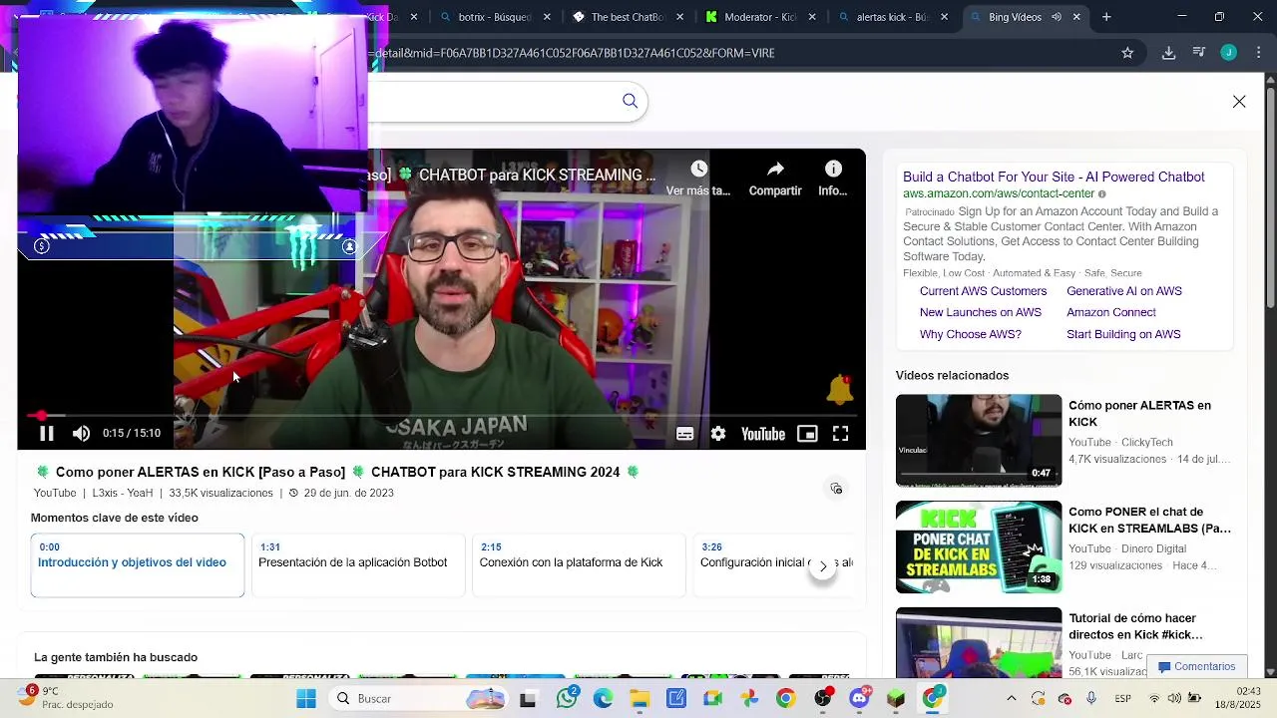1277x718 pixels.
Task: Switch the video to fullscreen
Action: (840, 434)
